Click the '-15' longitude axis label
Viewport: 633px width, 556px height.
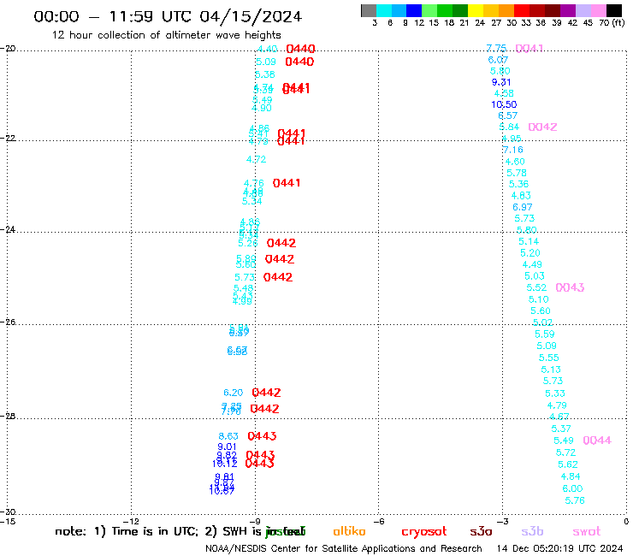(8, 521)
